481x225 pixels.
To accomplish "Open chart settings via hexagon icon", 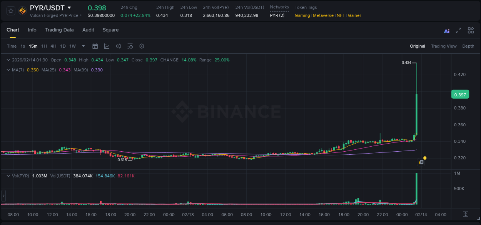I will tap(142, 46).
